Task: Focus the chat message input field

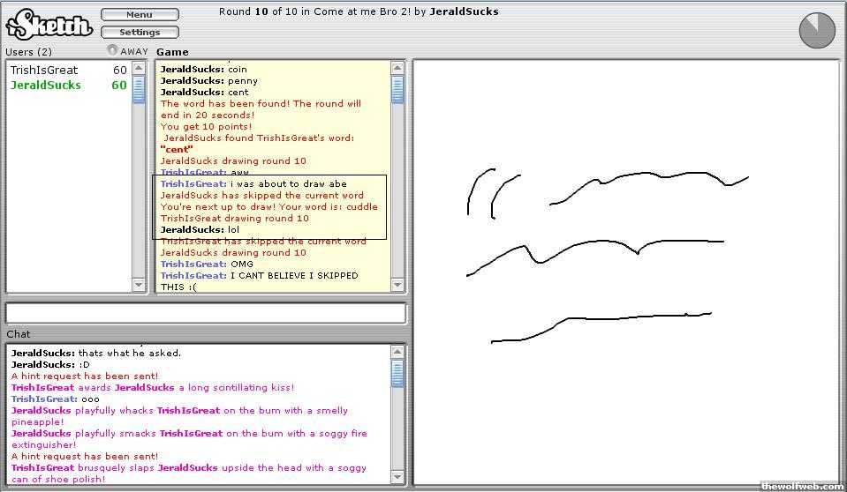Action: [x=206, y=313]
